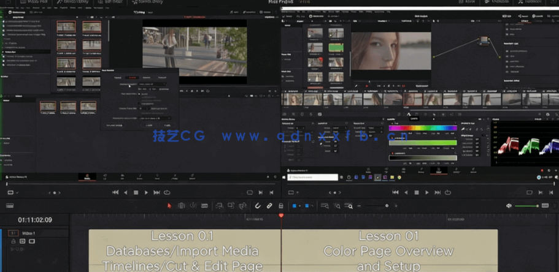This screenshot has height=272, width=559.
Task: Select the Video 1 track name
Action: click(x=28, y=233)
